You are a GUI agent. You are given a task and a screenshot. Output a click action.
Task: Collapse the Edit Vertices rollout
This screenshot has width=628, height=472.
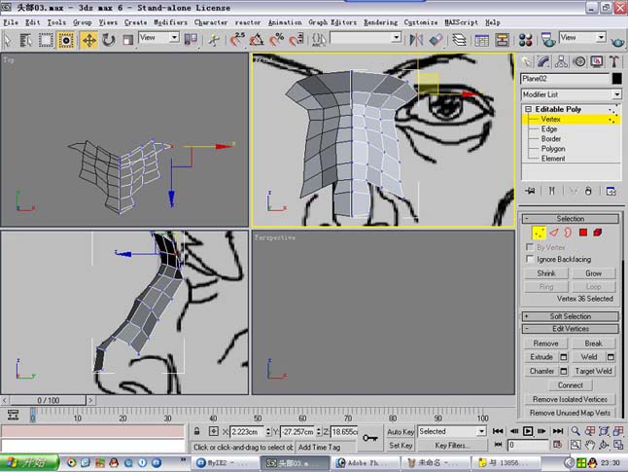[571, 329]
